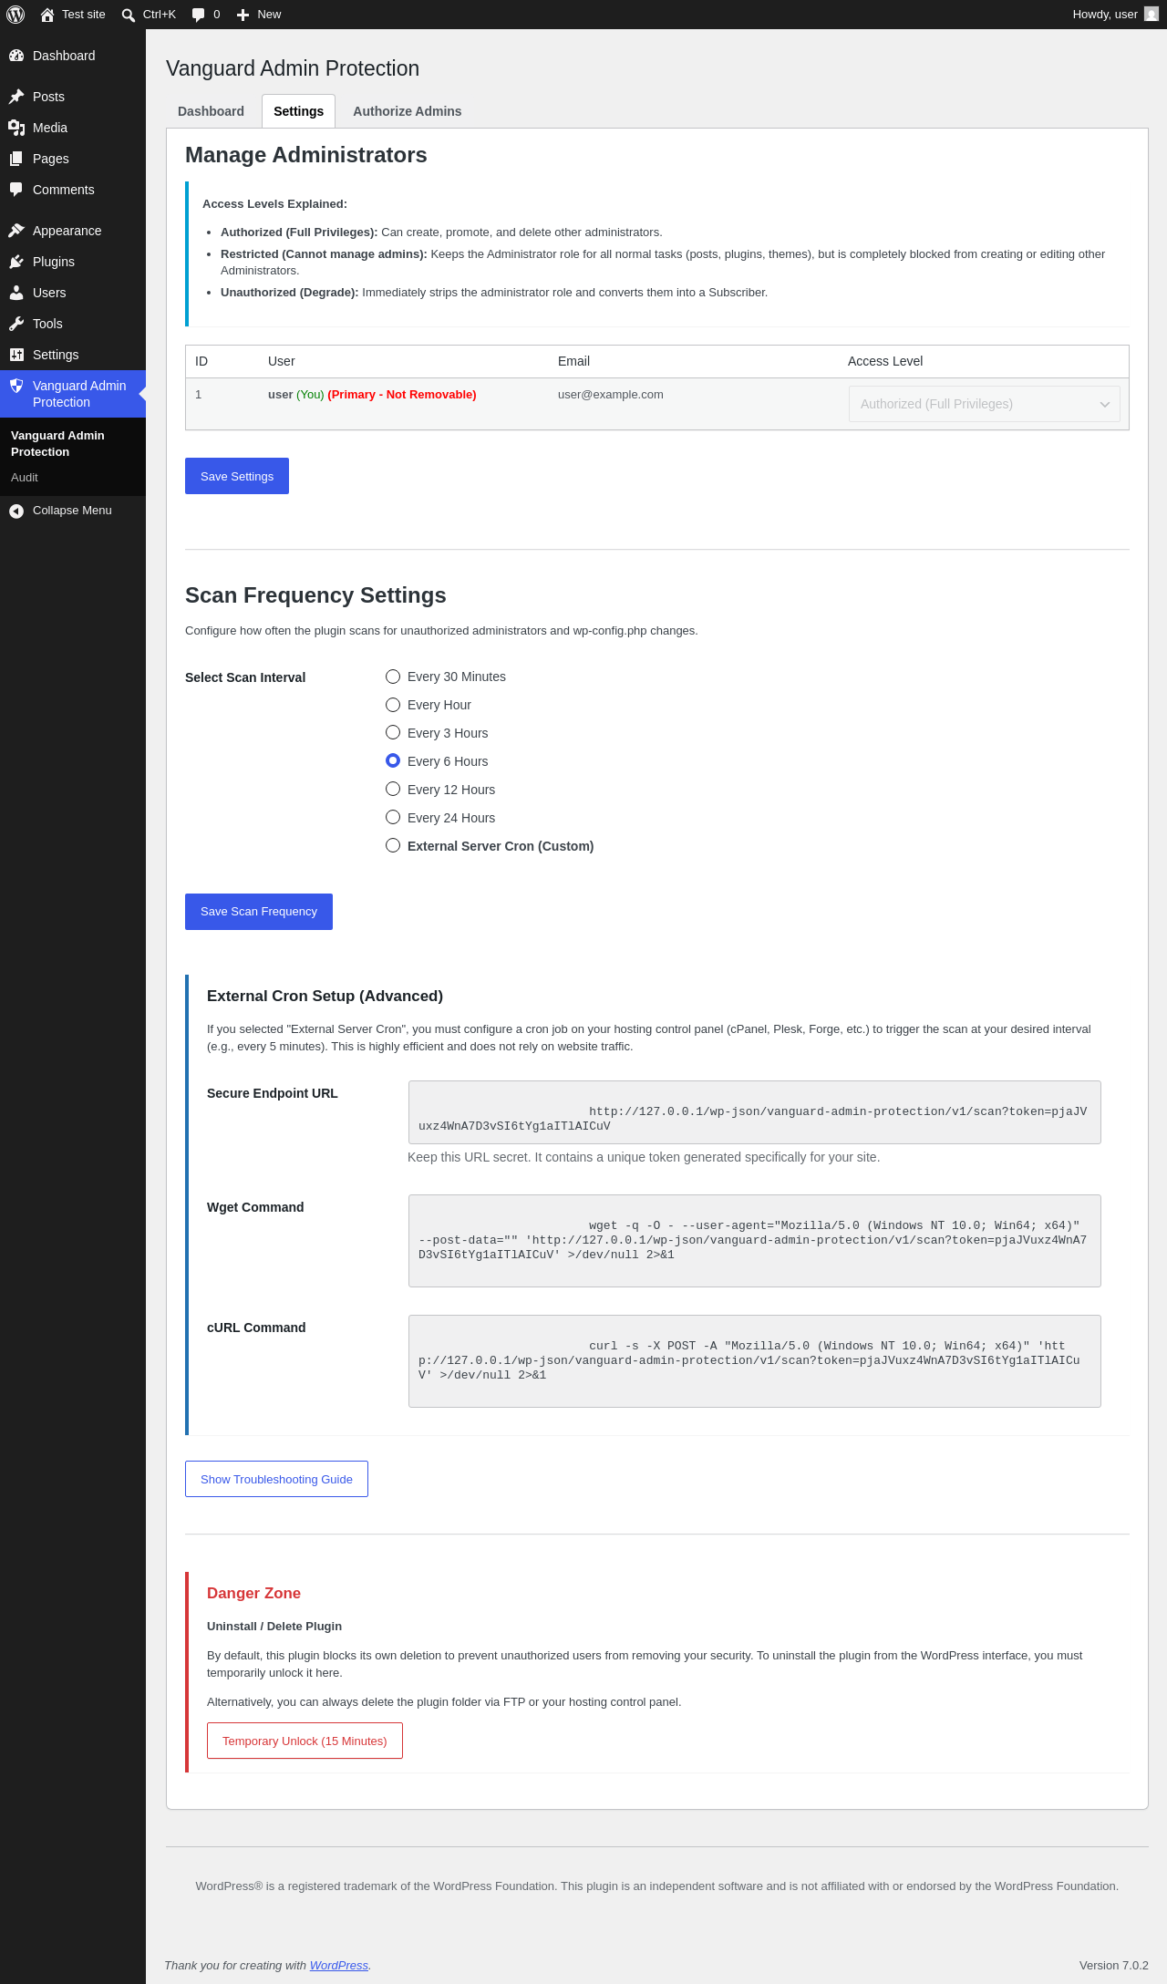The width and height of the screenshot is (1167, 1984).
Task: Open the Audit submenu item
Action: [x=25, y=478]
